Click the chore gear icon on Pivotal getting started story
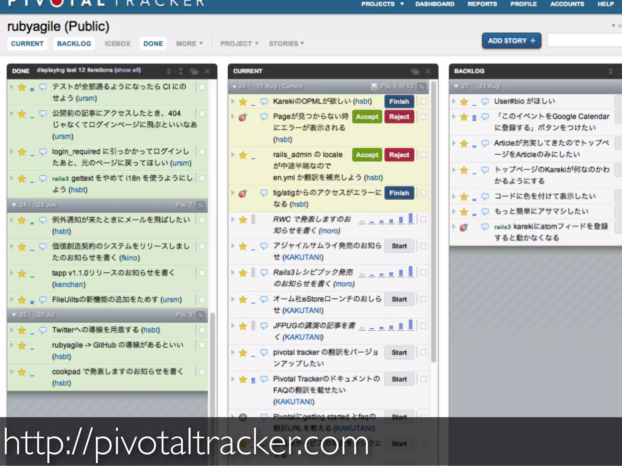The width and height of the screenshot is (622, 466). pyautogui.click(x=243, y=417)
